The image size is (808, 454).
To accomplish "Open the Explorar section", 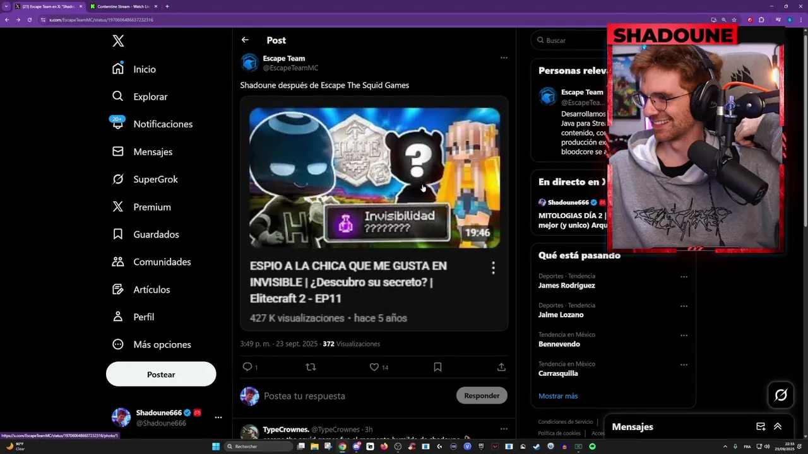I will tap(140, 96).
